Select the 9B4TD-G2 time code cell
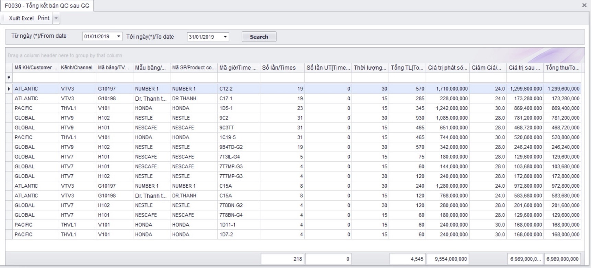 pyautogui.click(x=239, y=147)
